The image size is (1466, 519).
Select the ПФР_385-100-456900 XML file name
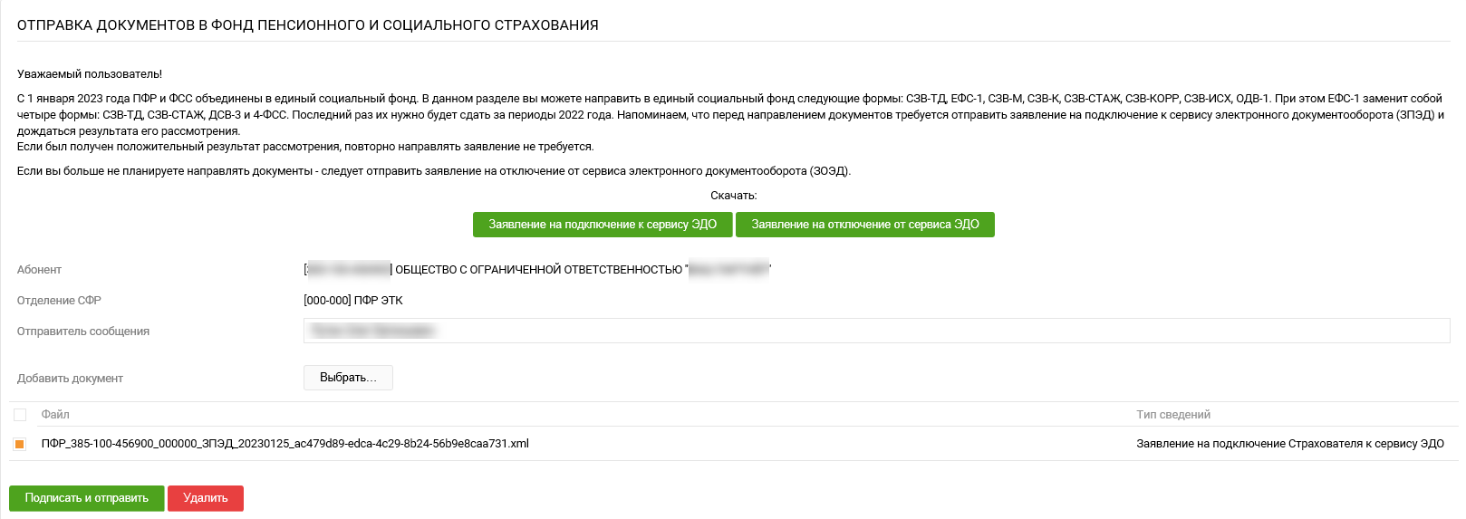pyautogui.click(x=285, y=444)
